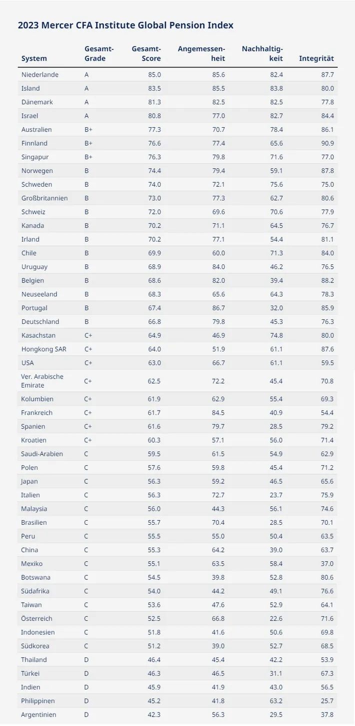Select the Philippinen row label
355x726 pixels.
38,701
